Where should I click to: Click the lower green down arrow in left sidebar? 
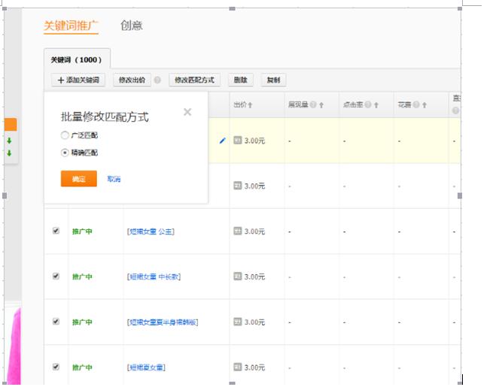(9, 153)
